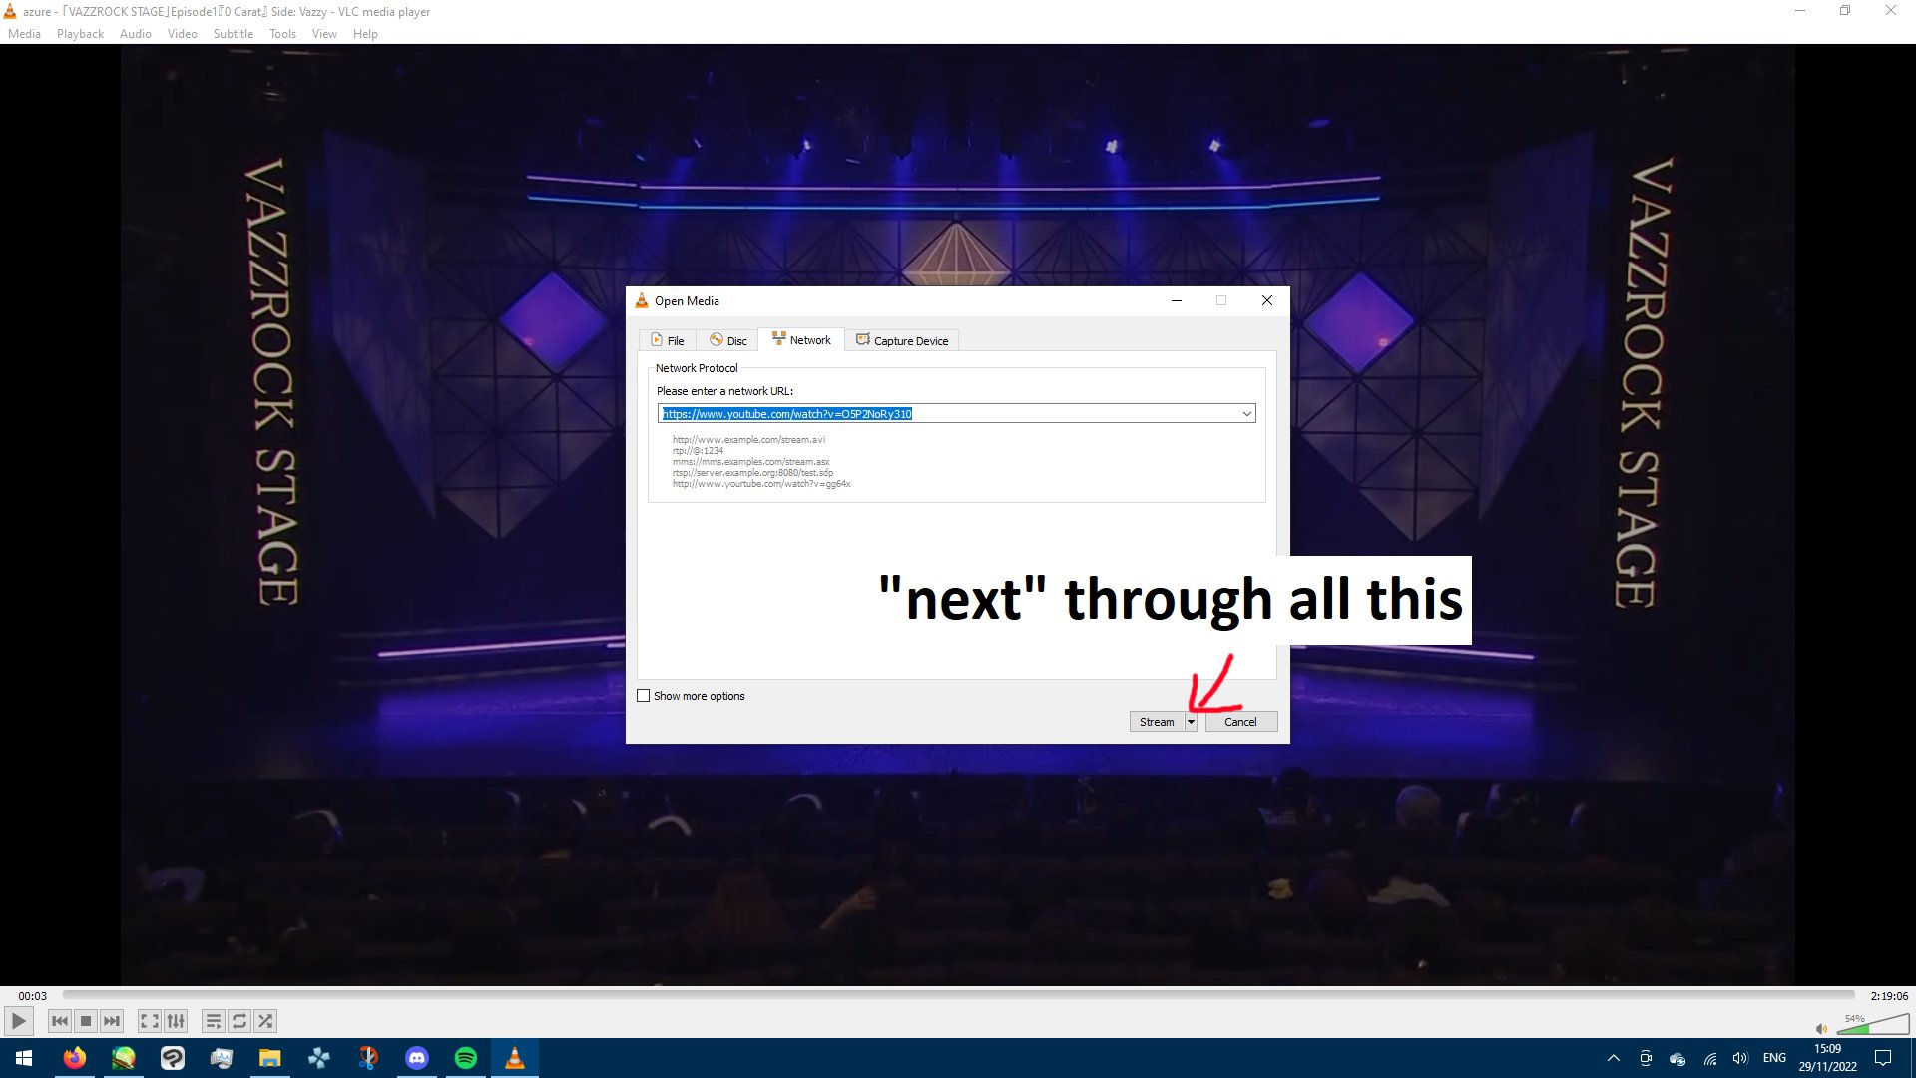Toggle loop repeat mode
Screen dimensions: 1916x1078
coord(239,1021)
